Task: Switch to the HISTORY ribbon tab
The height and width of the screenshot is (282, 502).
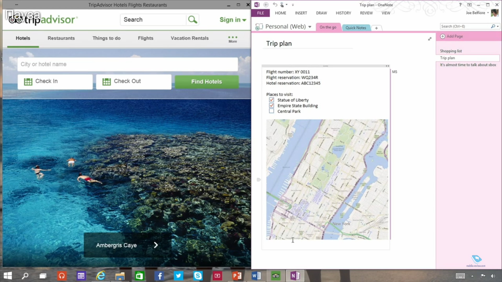Action: pos(343,13)
